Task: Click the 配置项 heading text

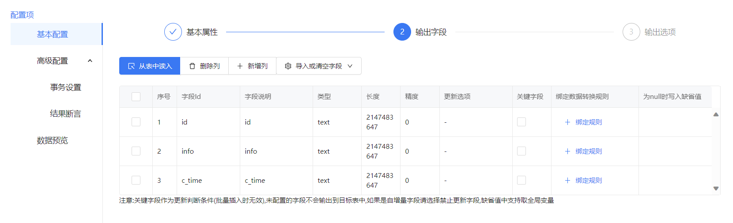Action: (22, 15)
